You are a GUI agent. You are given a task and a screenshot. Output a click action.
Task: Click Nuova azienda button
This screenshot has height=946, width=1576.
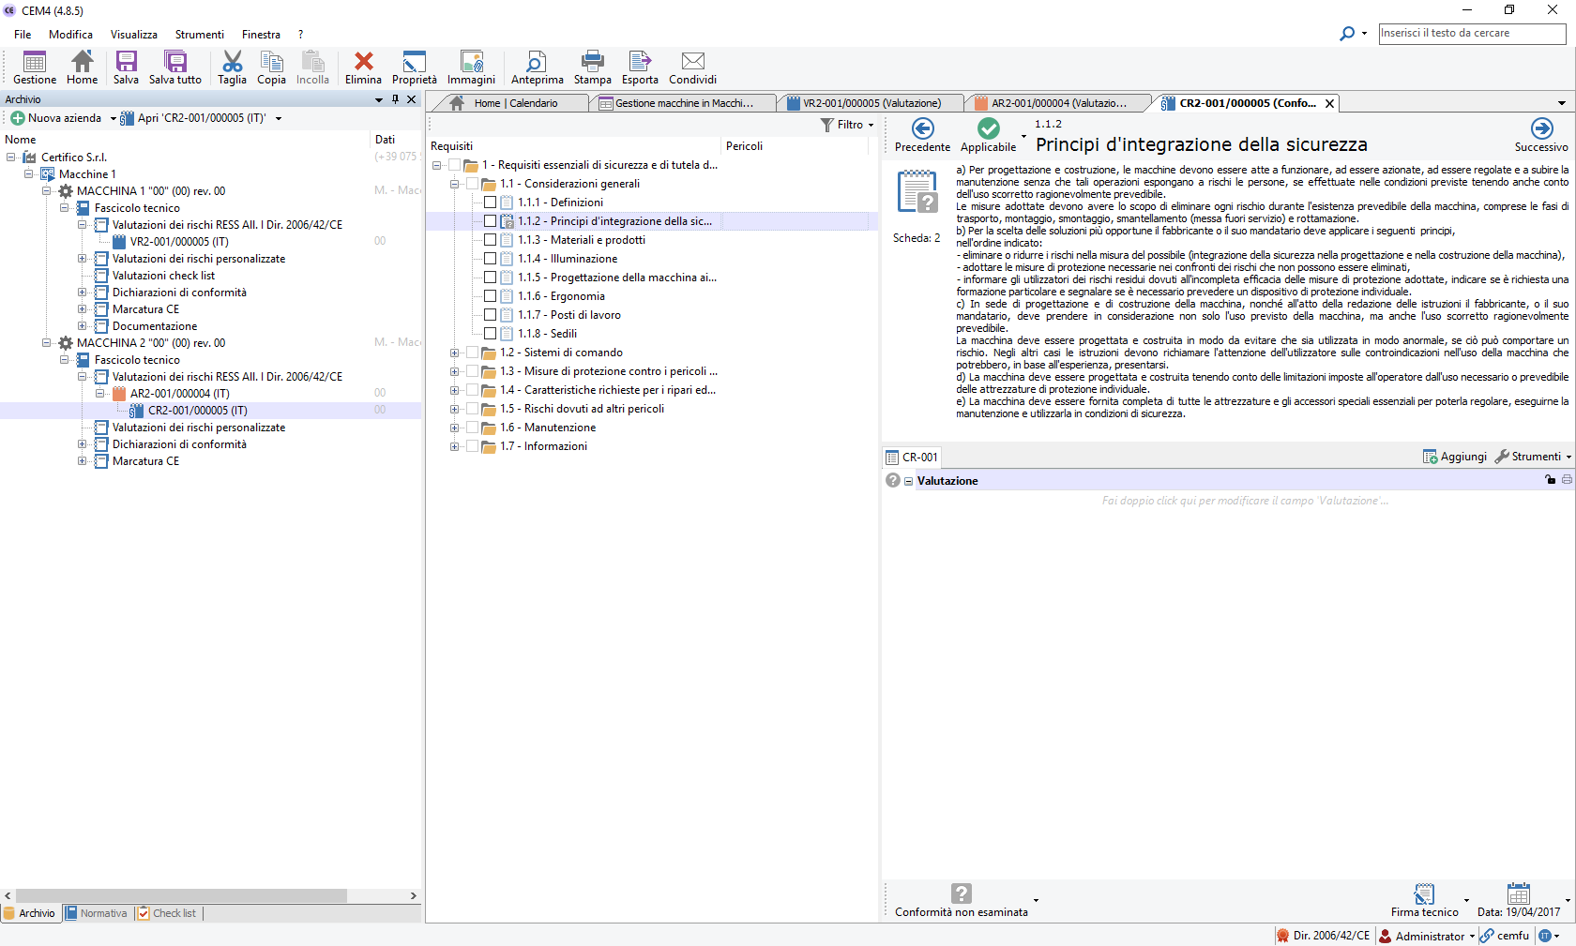(x=56, y=118)
